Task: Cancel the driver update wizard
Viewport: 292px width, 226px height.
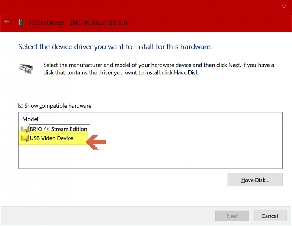Action: tap(269, 216)
